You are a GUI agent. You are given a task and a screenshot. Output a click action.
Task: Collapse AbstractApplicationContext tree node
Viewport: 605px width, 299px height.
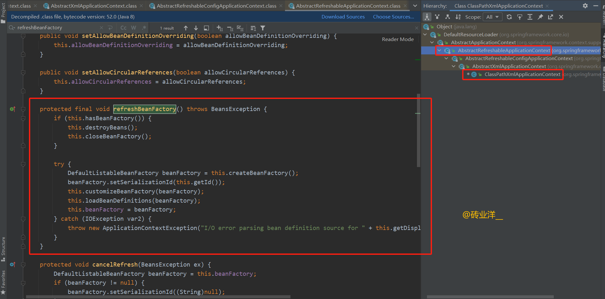click(x=432, y=42)
